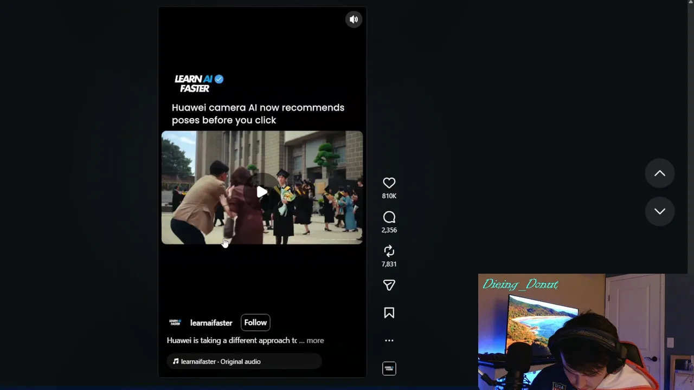Click the Huawei camera AI headline text
694x390 pixels.
[258, 114]
